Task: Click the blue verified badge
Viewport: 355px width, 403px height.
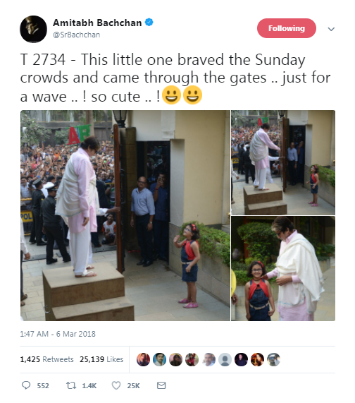Action: click(149, 23)
